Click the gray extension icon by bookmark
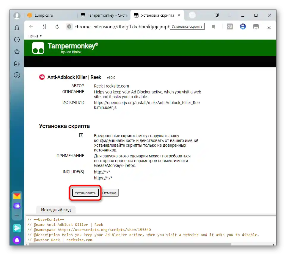 pyautogui.click(x=230, y=27)
